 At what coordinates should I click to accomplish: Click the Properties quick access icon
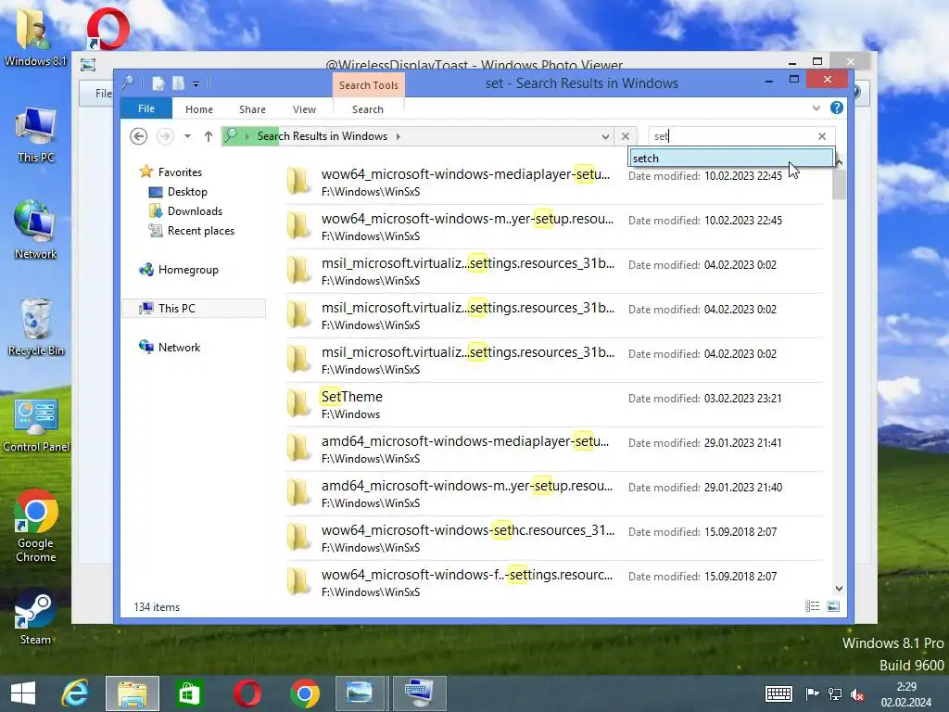coord(158,83)
